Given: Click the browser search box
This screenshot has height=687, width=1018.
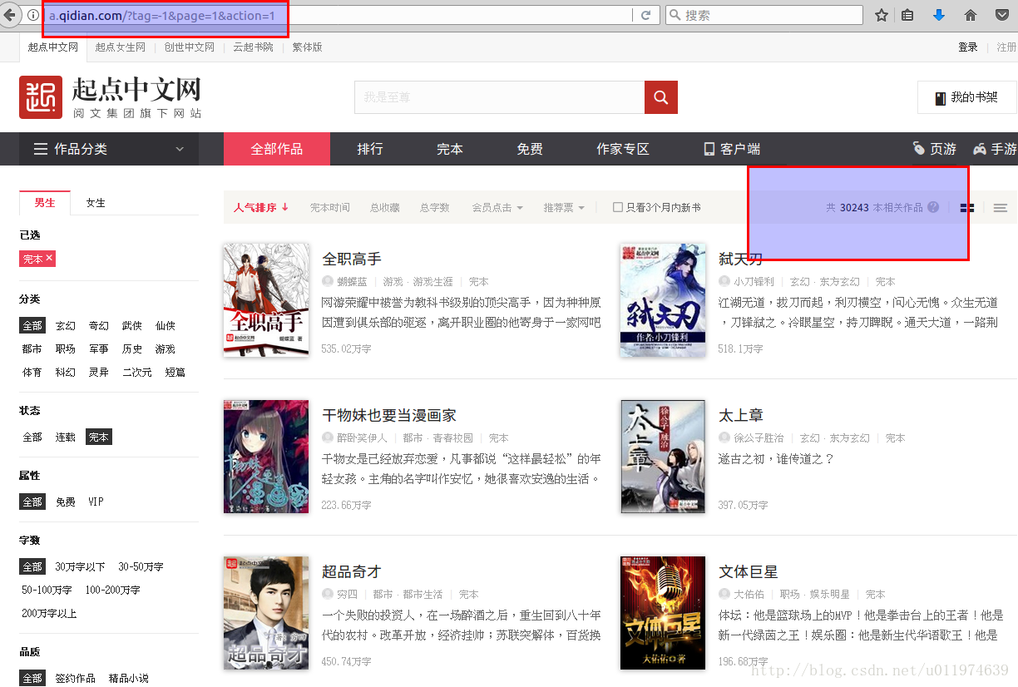Looking at the screenshot, I should (x=764, y=15).
